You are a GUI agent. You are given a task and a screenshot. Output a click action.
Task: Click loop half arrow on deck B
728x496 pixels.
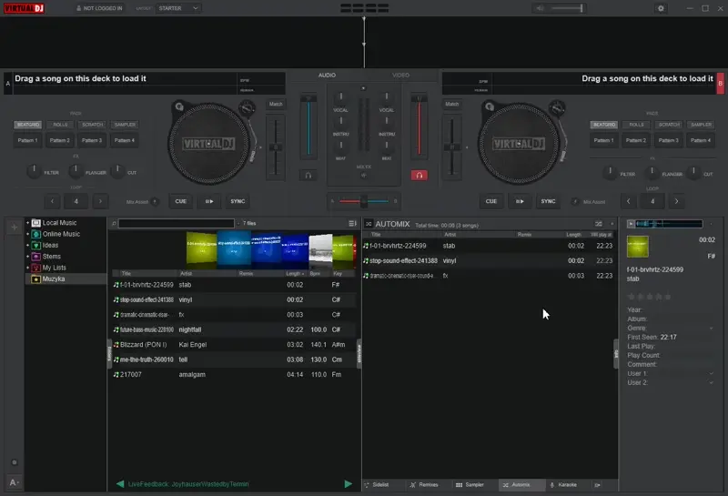click(x=629, y=201)
